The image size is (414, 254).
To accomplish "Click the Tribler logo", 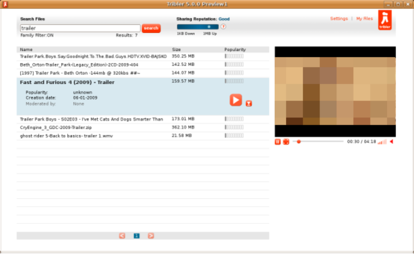I will [385, 20].
